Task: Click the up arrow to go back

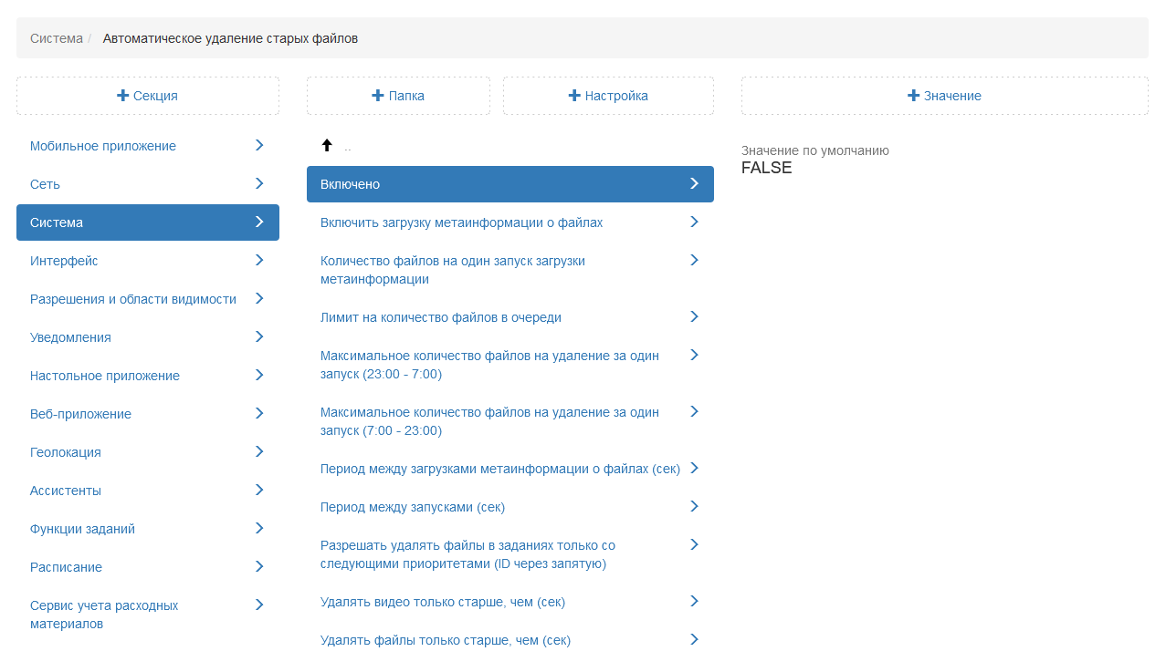Action: [327, 146]
